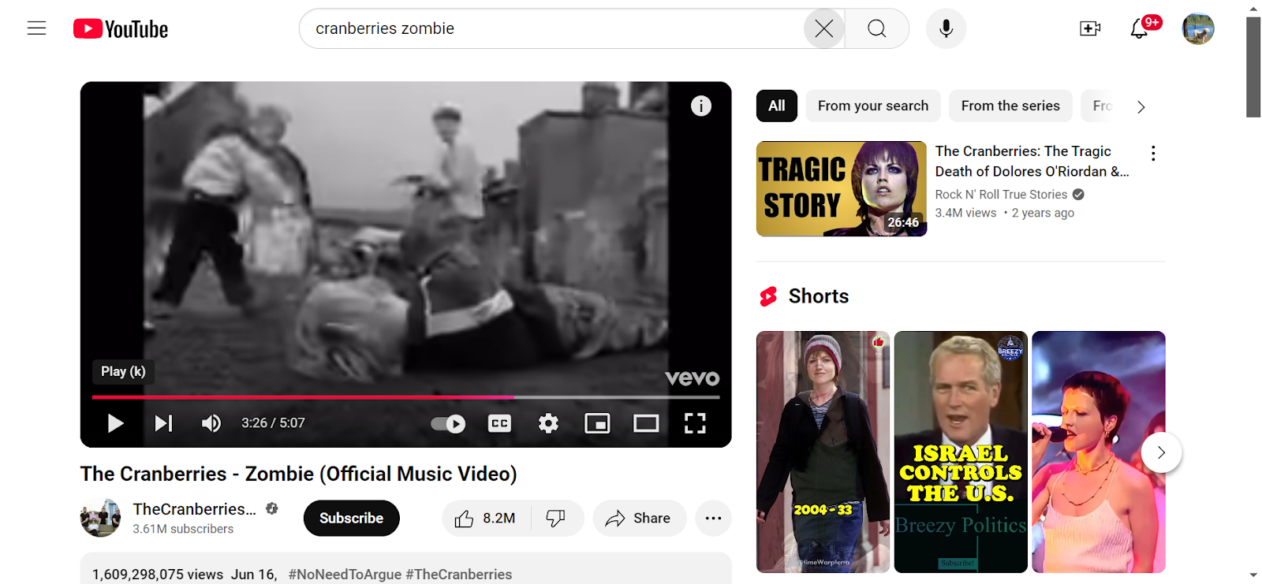Click the Shorts section logo

(x=768, y=296)
